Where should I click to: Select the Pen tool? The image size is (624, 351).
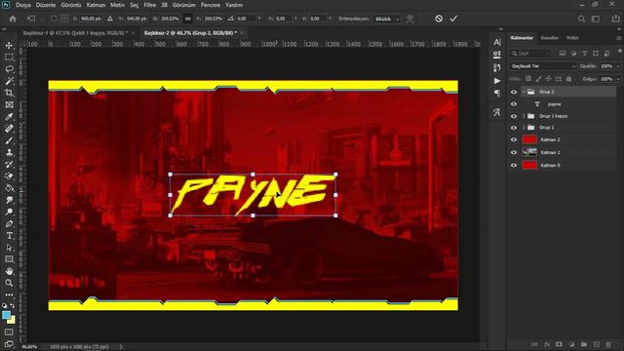pos(9,224)
